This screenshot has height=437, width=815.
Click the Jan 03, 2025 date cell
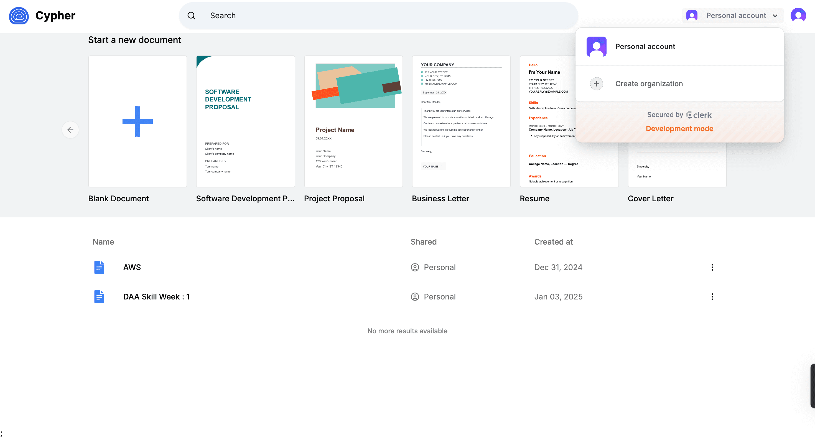tap(558, 297)
